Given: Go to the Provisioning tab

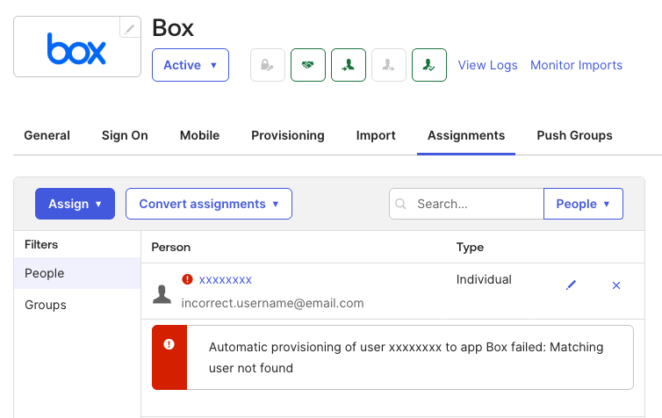Looking at the screenshot, I should click(288, 135).
